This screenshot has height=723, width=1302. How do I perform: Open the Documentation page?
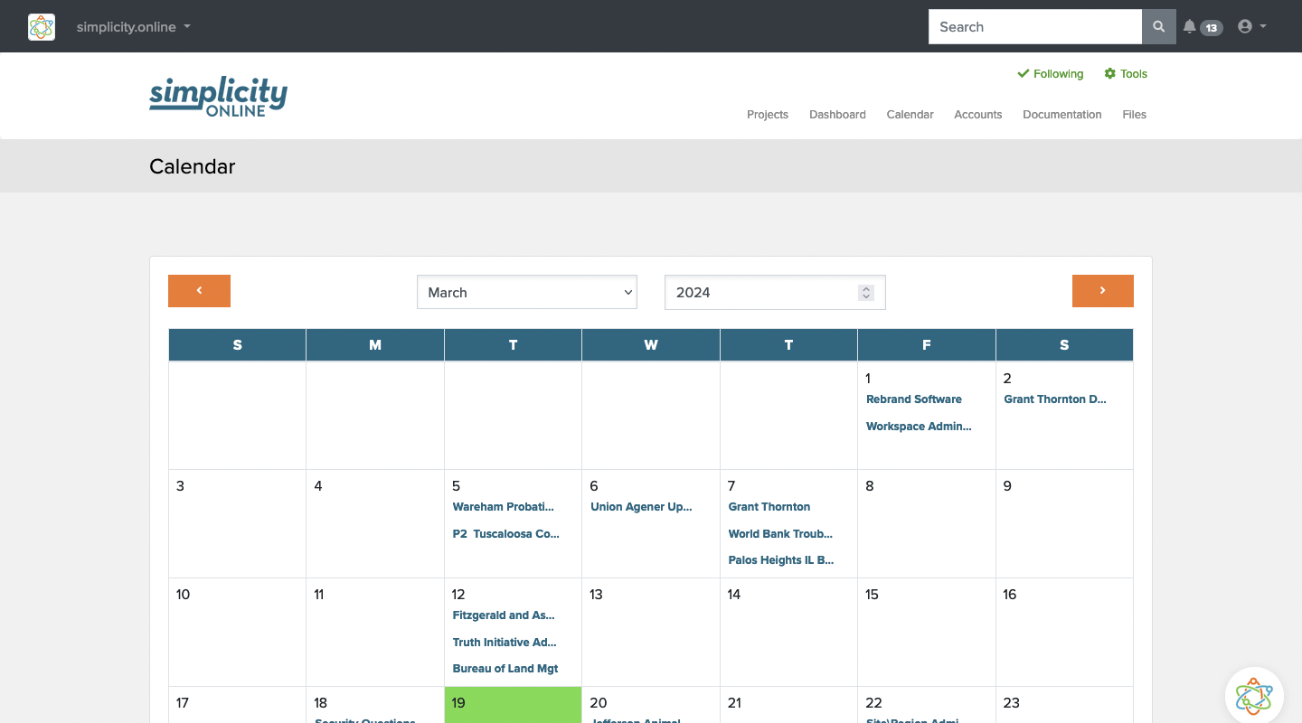[x=1062, y=115]
